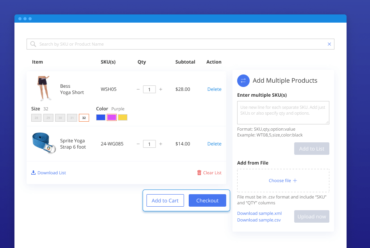Increase Bess Yoga Short quantity with plus
This screenshot has height=248, width=370.
[x=161, y=89]
